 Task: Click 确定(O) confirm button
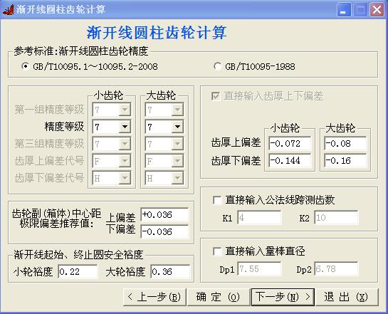click(x=218, y=297)
